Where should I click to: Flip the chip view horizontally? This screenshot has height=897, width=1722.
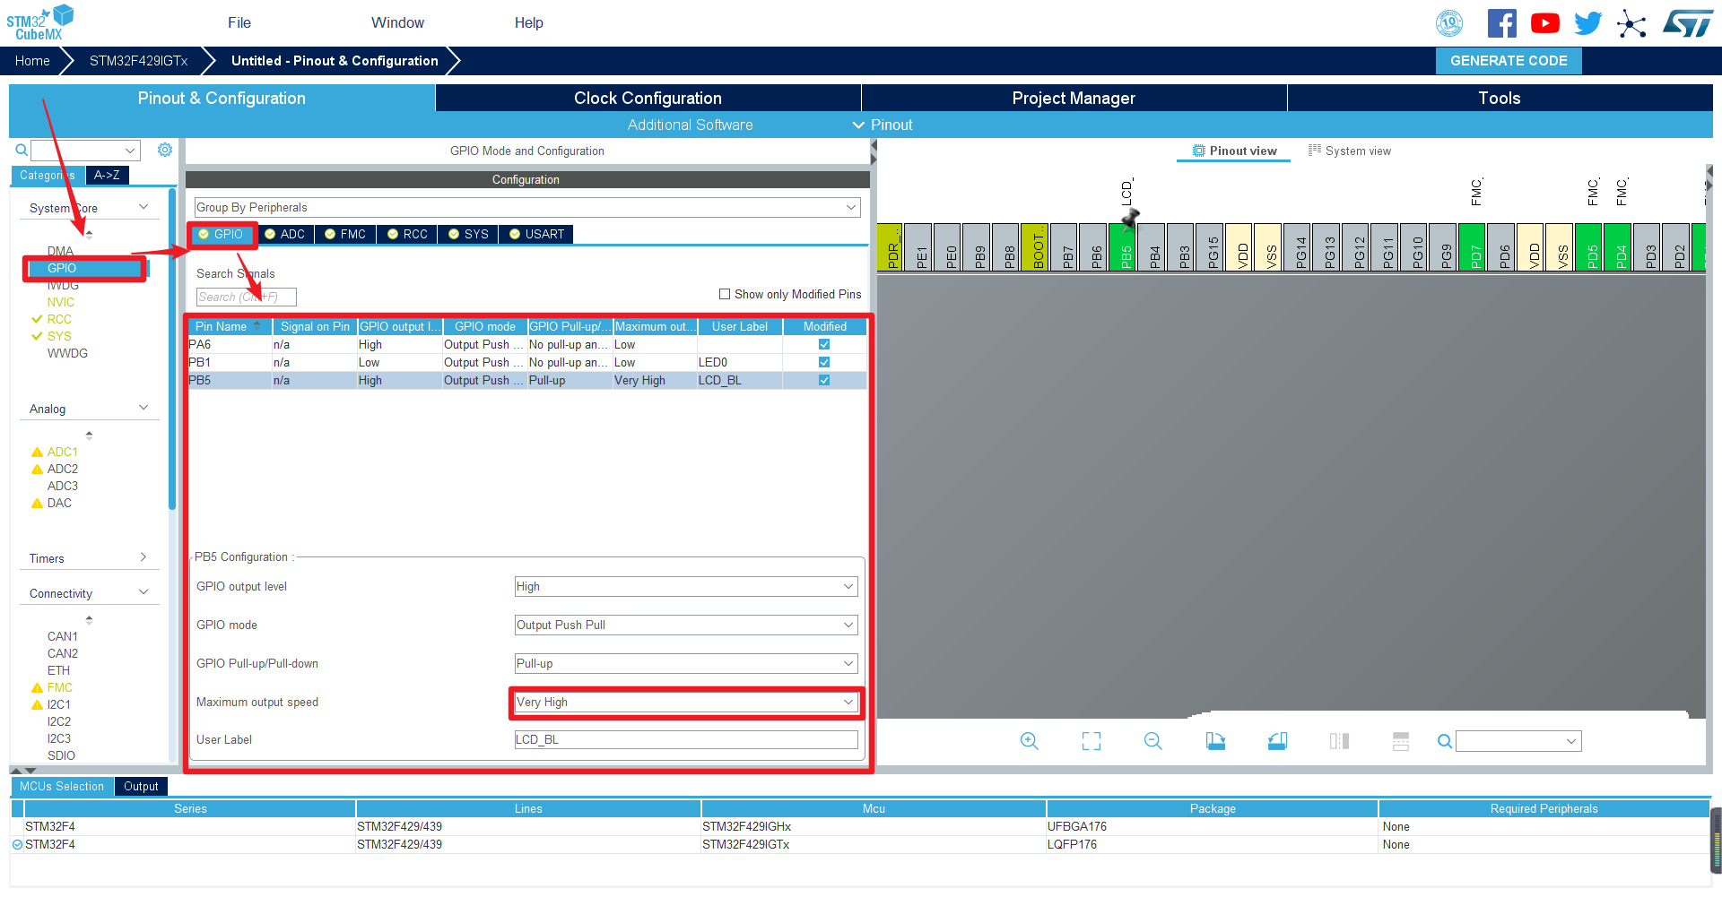1339,741
